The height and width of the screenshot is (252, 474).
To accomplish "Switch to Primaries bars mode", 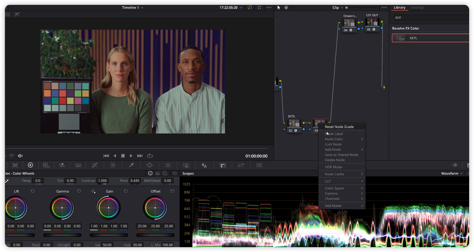I will point(158,173).
